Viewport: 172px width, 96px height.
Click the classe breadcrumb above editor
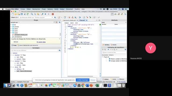(72, 23)
